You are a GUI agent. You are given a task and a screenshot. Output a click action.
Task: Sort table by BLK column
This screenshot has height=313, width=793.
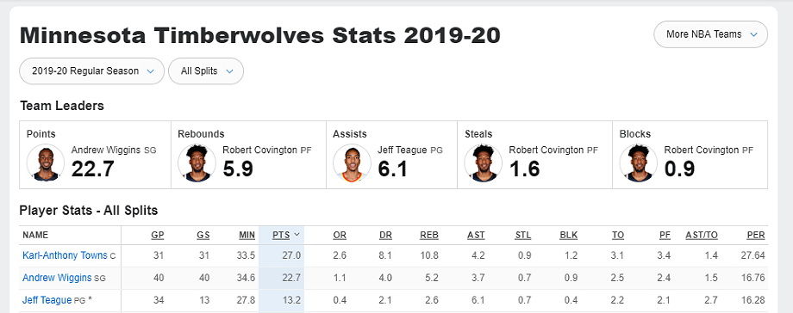pos(568,236)
